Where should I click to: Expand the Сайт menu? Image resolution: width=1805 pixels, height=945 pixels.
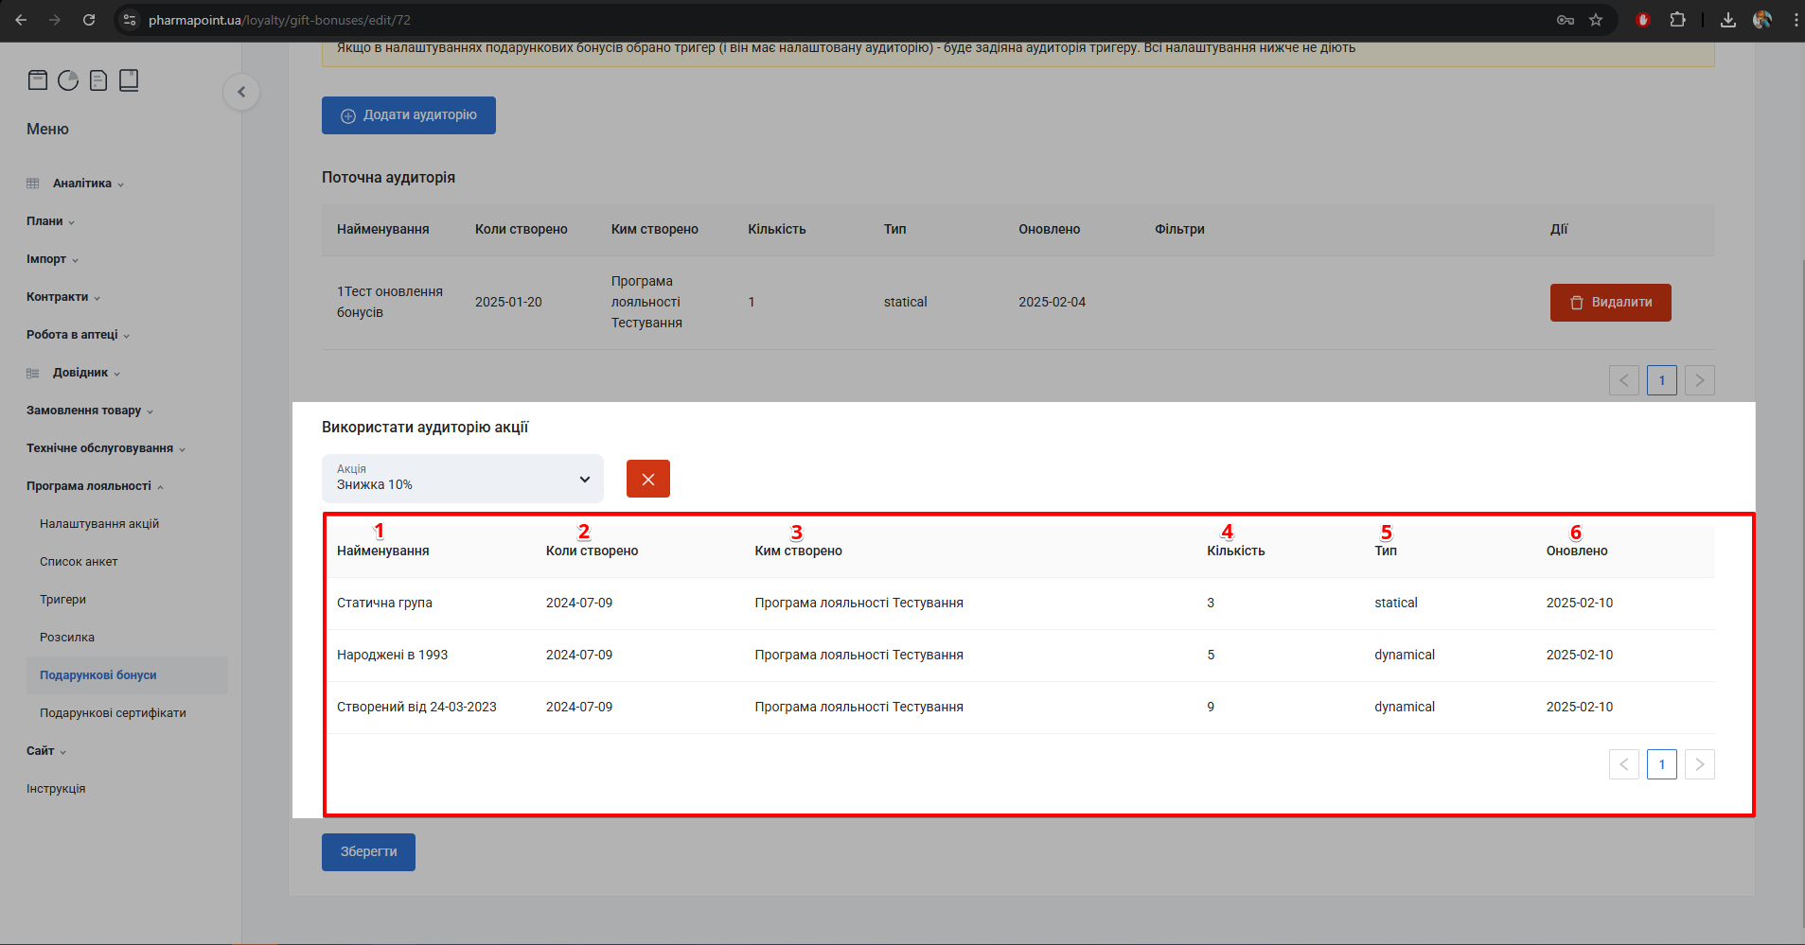click(x=46, y=751)
